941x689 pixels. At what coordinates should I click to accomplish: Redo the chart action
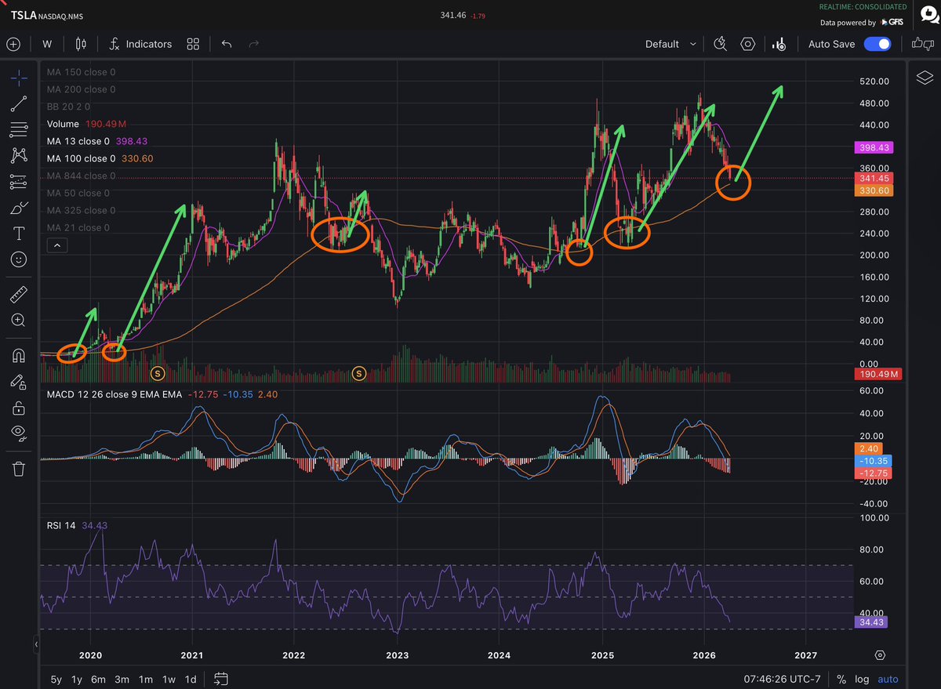coord(253,44)
